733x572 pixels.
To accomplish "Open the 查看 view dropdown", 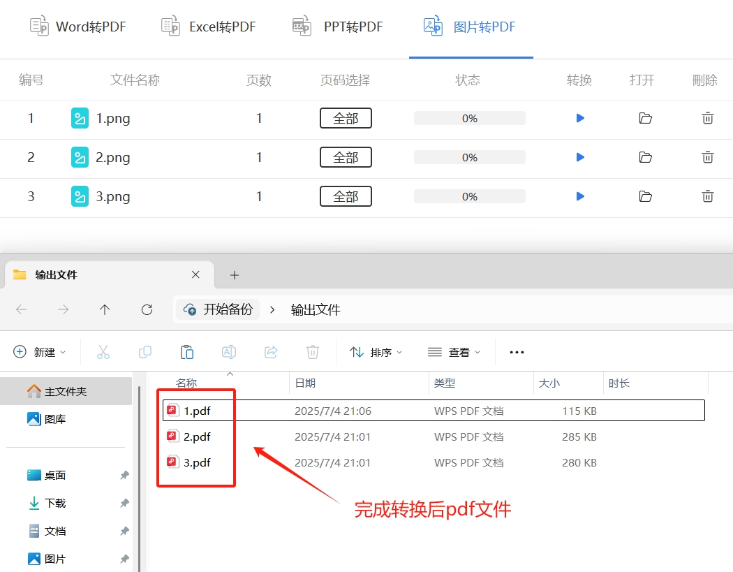I will pos(454,352).
